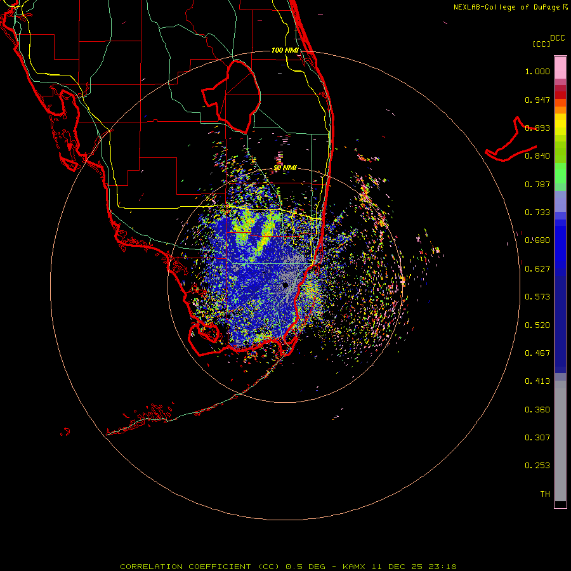
Task: Click the 0.680 scale value
Action: click(x=537, y=240)
